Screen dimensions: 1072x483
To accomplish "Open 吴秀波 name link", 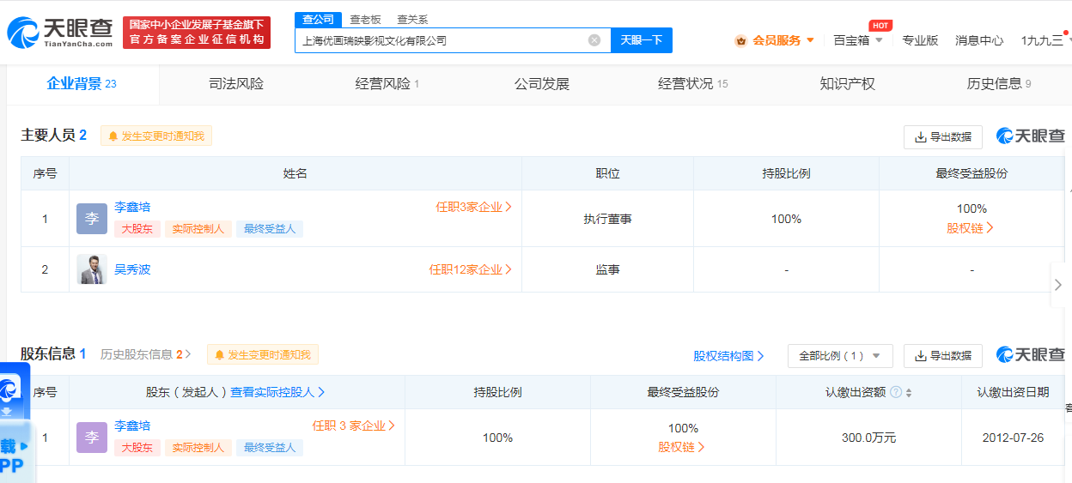I will click(x=132, y=269).
